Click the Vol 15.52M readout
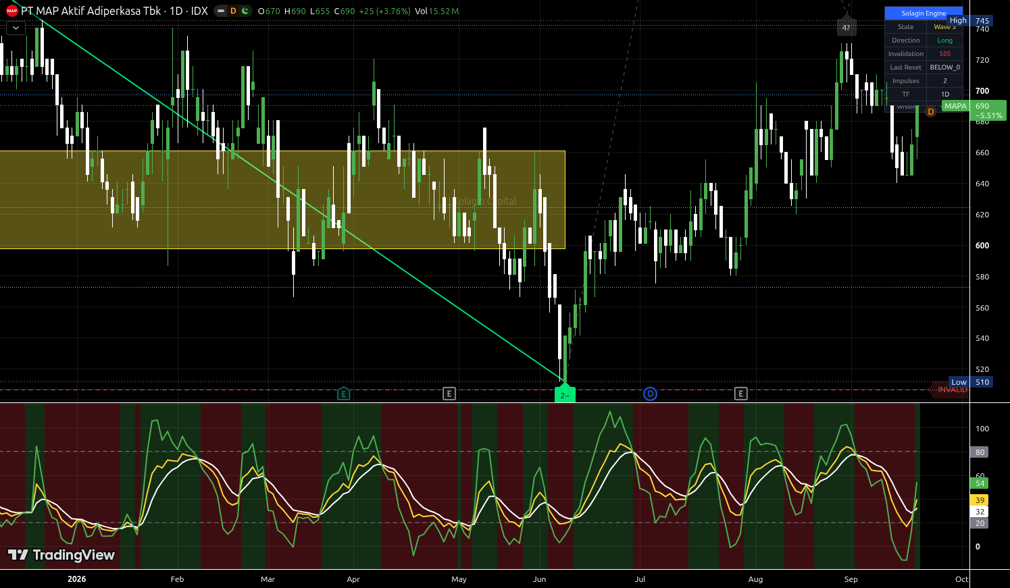The width and height of the screenshot is (1010, 588). (437, 11)
